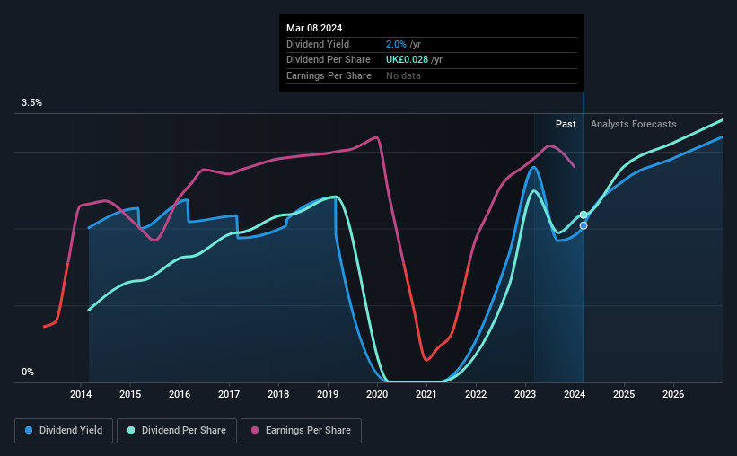The height and width of the screenshot is (456, 737).
Task: Click the 2021 x-axis label
Action: [426, 394]
